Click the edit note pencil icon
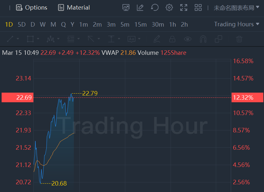This screenshot has height=192, width=264. [140, 7]
